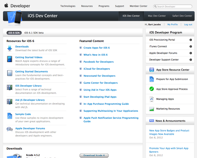Viewport: 197px width, 158px height.
Task: Open the My Profile link
Action: (x=172, y=25)
